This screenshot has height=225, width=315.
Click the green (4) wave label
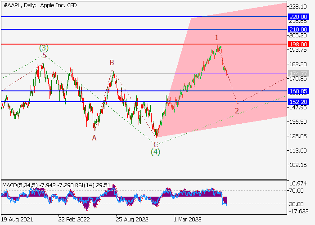click(x=156, y=152)
